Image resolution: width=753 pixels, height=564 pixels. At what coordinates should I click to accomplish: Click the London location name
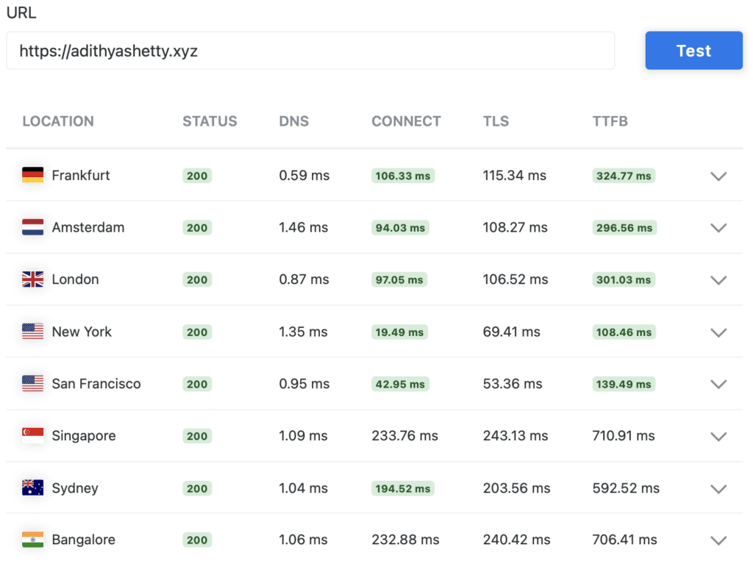tap(76, 279)
